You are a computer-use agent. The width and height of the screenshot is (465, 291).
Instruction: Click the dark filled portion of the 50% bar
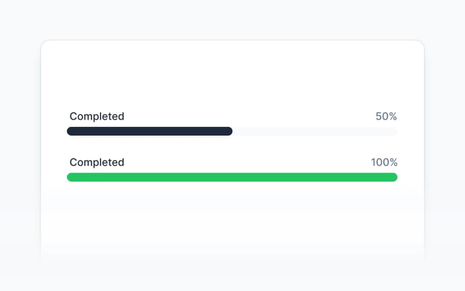coord(149,132)
